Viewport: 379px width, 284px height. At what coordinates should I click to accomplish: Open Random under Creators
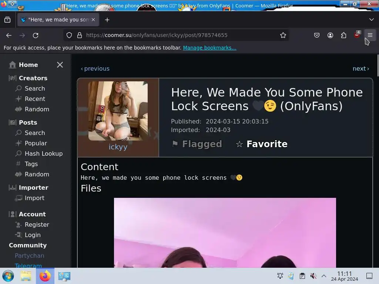37,109
